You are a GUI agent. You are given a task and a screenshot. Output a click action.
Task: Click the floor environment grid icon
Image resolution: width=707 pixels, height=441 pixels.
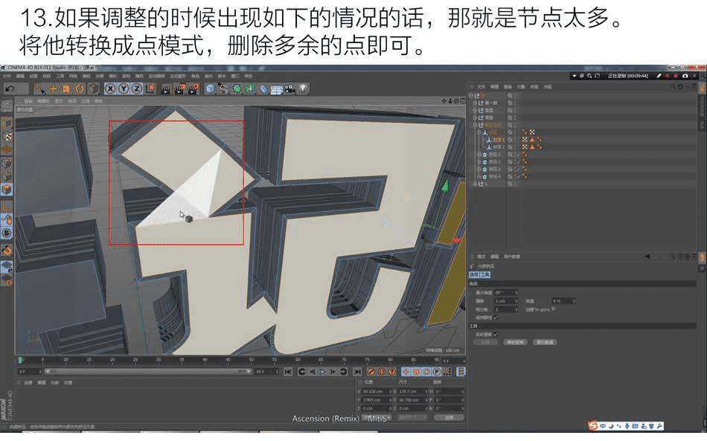(x=276, y=88)
